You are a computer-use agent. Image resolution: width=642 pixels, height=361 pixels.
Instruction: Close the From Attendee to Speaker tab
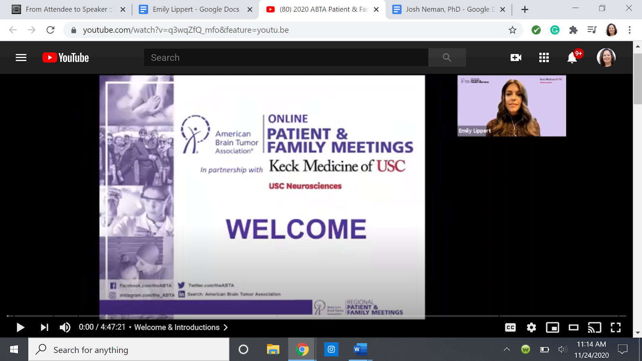tap(123, 9)
